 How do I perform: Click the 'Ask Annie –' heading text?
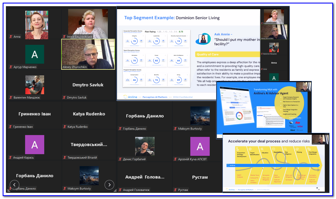click(x=223, y=34)
